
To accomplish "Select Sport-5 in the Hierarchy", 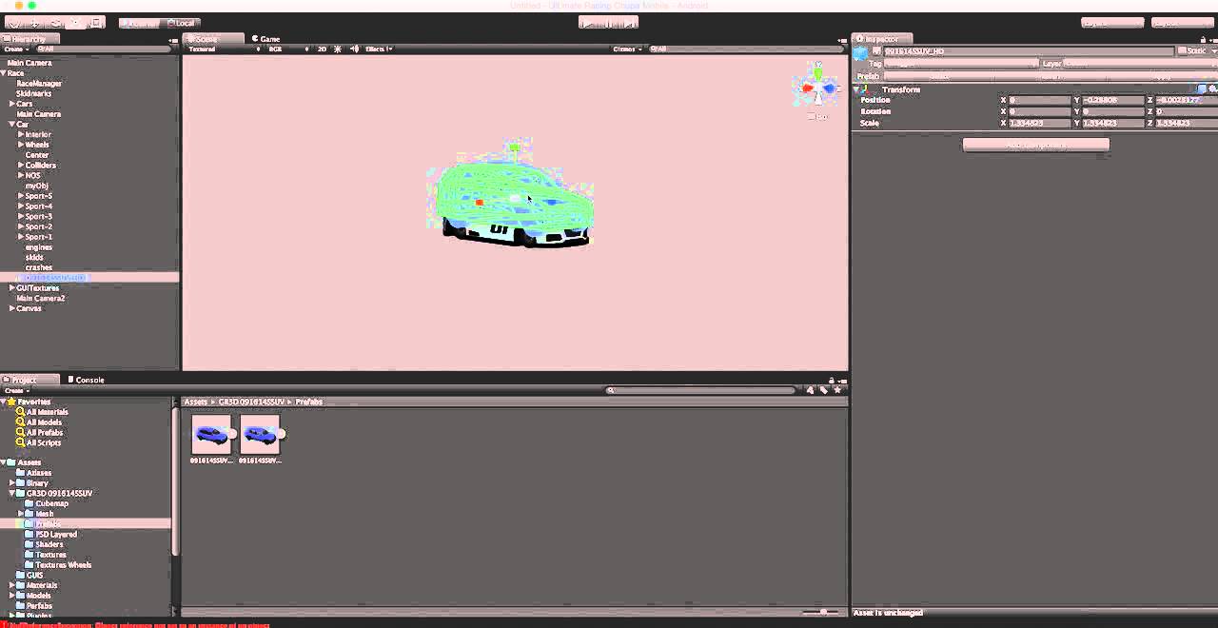I will tap(39, 196).
